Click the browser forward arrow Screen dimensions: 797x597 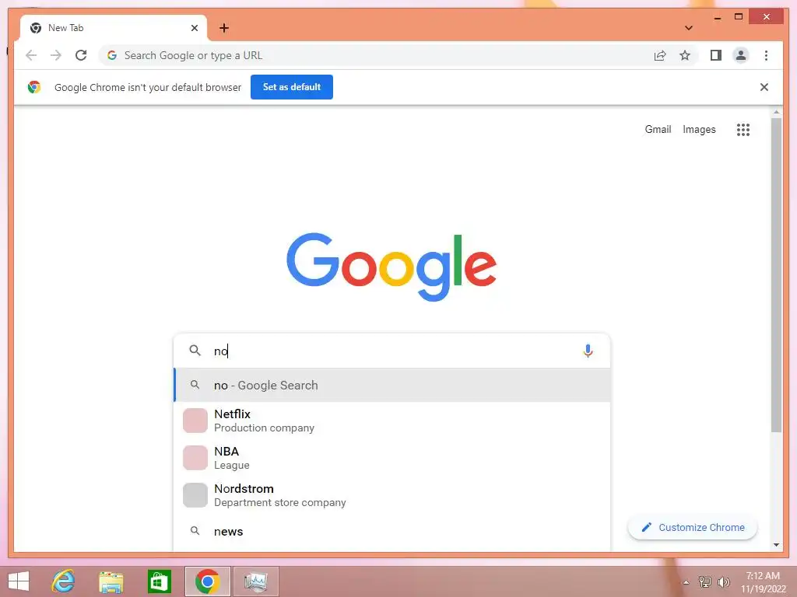point(56,55)
